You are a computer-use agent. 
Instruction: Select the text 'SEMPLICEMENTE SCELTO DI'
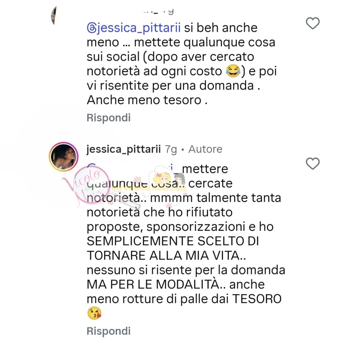173,241
